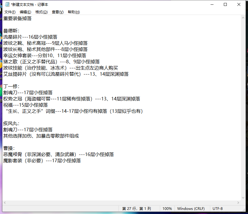Open the 帮助(H) menu

(74, 12)
